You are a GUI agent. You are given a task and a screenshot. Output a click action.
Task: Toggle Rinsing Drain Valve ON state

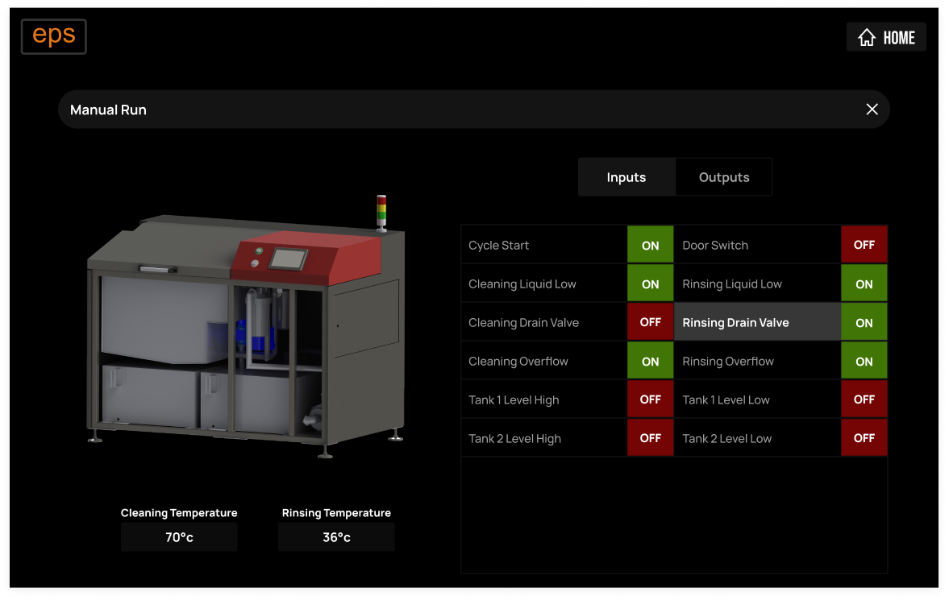click(864, 322)
